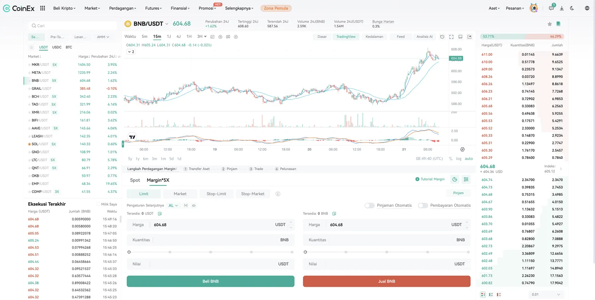Expand the Market dropdown menu

click(x=92, y=8)
